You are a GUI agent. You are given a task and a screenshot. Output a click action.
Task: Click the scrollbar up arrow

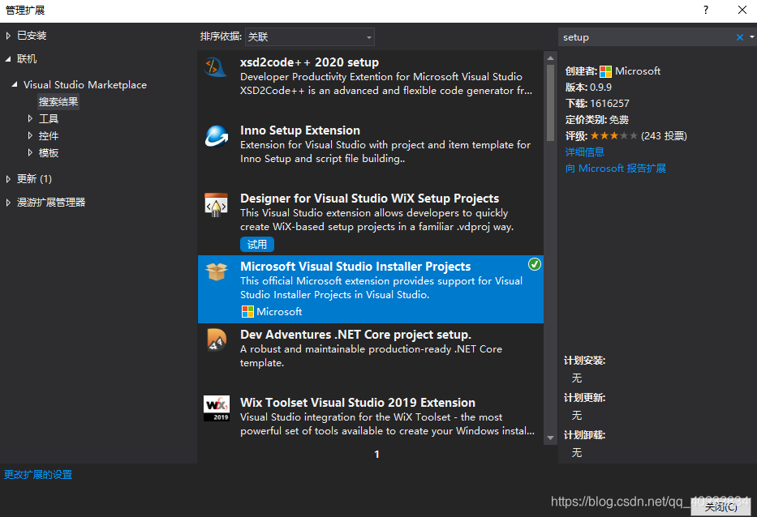550,58
